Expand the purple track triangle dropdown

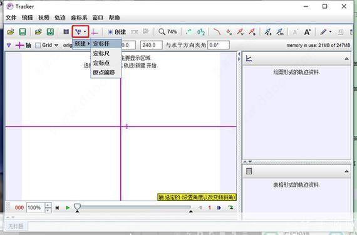point(9,45)
